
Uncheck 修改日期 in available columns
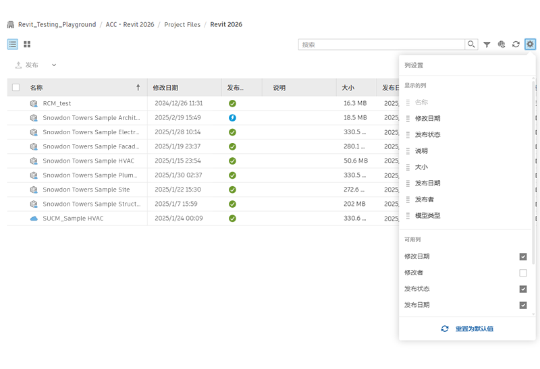522,256
